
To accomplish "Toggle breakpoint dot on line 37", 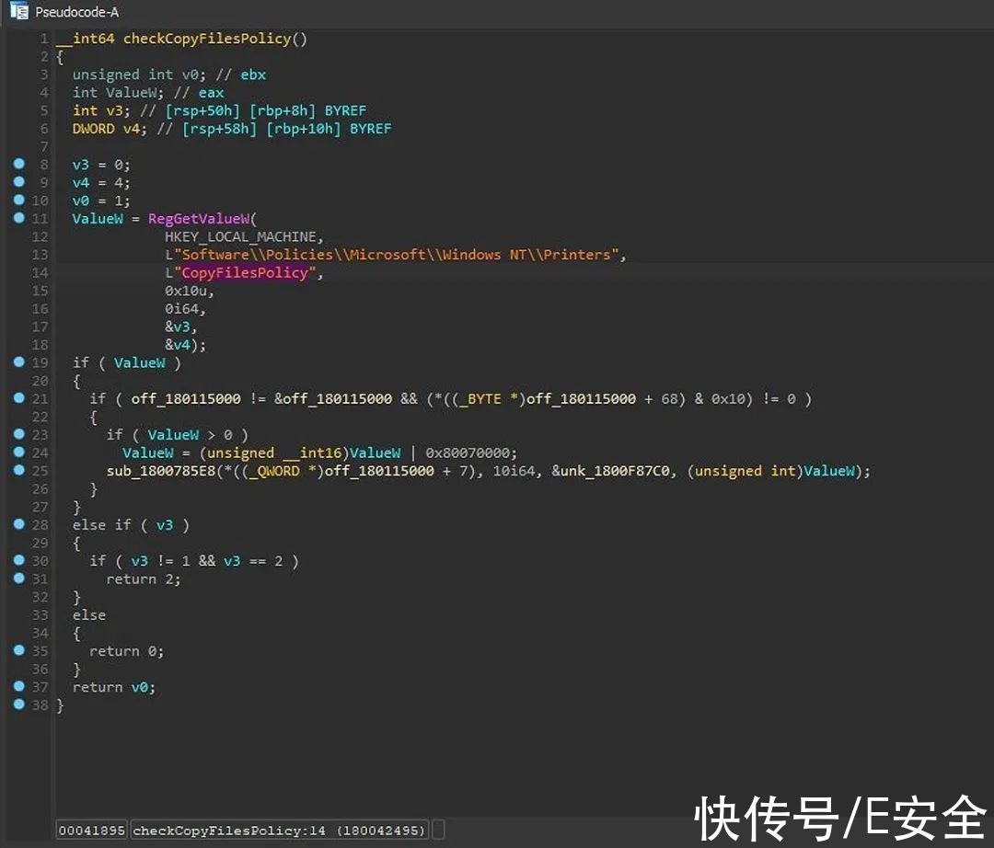I will pos(19,686).
